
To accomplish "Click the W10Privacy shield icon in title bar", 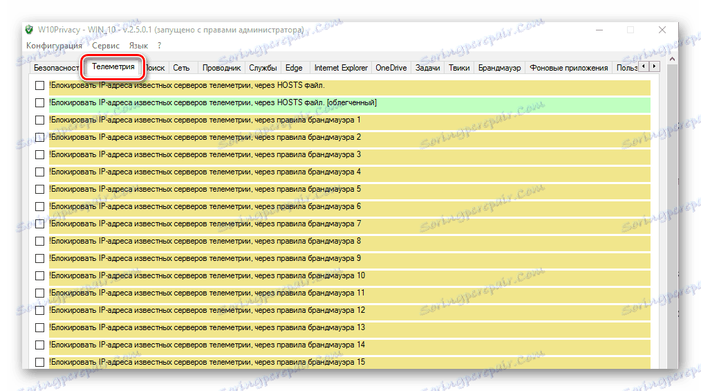I will point(29,30).
